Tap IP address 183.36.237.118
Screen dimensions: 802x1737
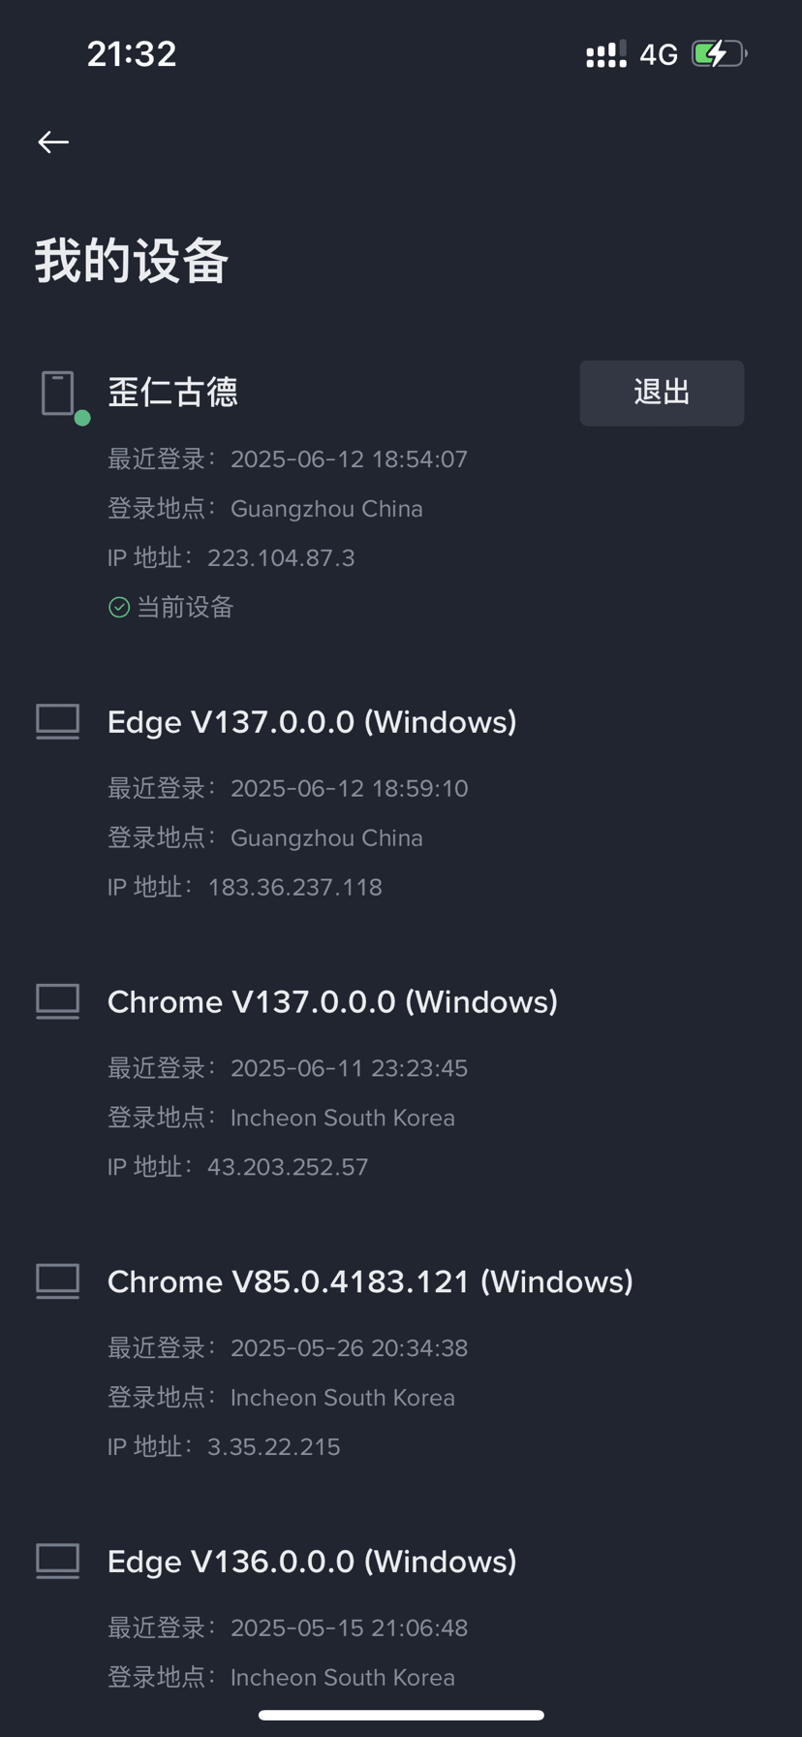click(x=294, y=887)
